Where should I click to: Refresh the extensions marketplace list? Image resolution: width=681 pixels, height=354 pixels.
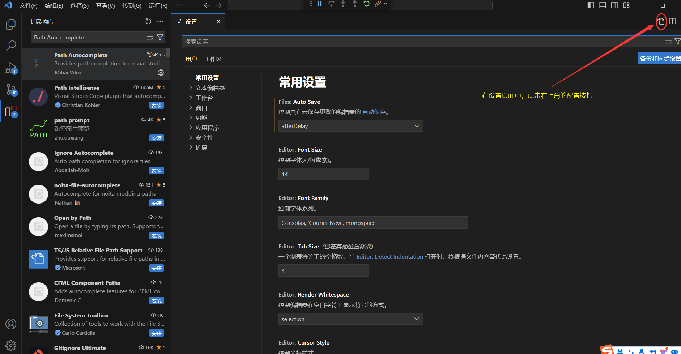click(148, 21)
